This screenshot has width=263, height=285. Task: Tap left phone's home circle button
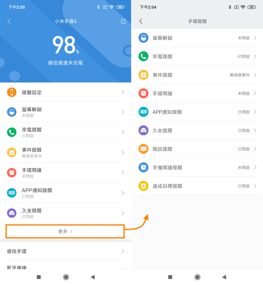point(66,277)
